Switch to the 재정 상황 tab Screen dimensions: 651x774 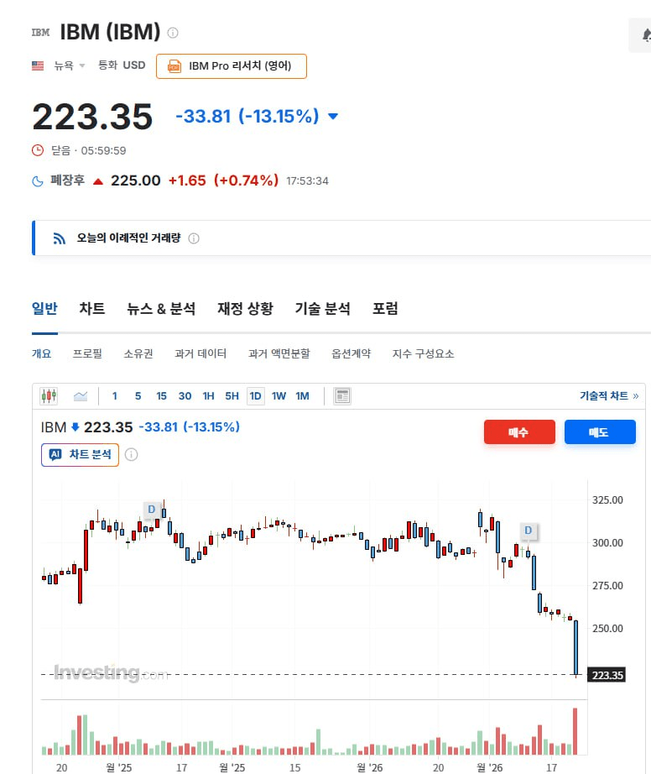click(245, 309)
